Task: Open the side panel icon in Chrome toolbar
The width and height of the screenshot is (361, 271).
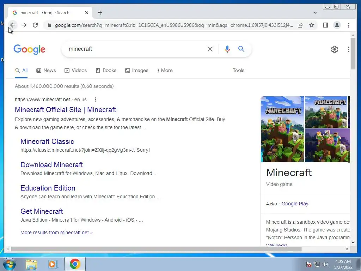Action: (325, 25)
